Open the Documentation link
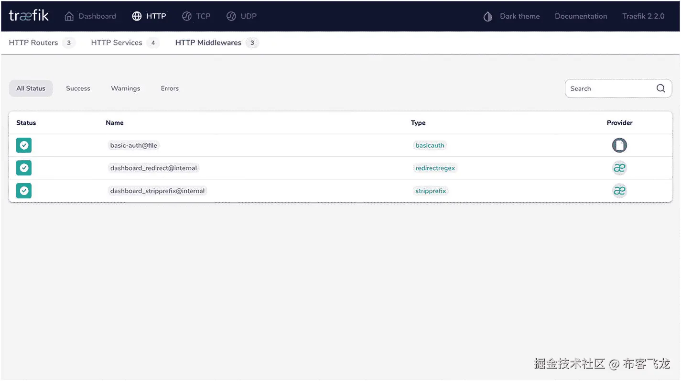 click(581, 16)
